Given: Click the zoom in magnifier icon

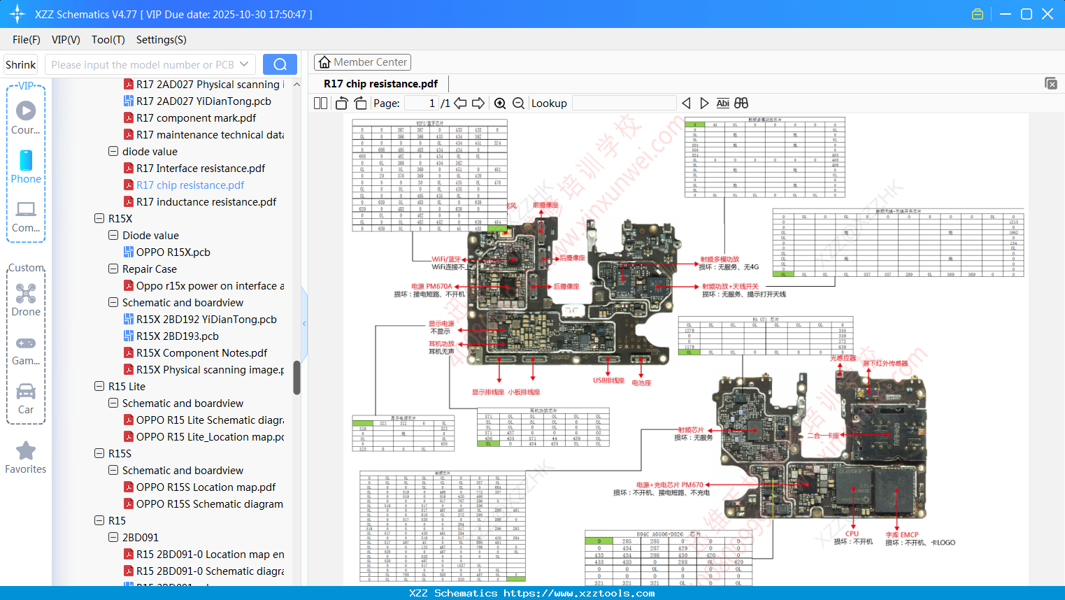Looking at the screenshot, I should pyautogui.click(x=500, y=103).
